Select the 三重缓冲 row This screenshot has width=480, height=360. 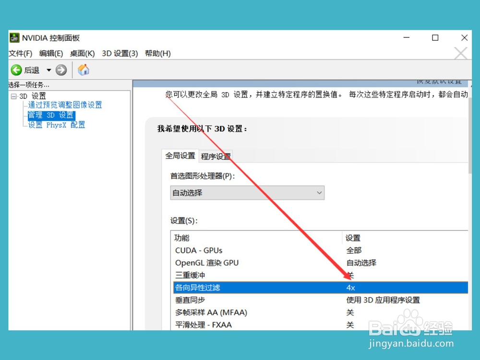point(321,275)
